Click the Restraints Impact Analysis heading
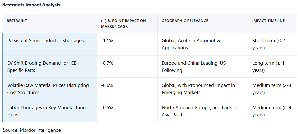This screenshot has height=134, width=298. [31, 5]
